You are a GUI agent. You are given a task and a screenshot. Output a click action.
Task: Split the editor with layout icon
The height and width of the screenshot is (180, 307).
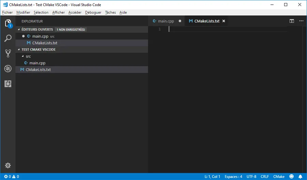[x=292, y=21]
